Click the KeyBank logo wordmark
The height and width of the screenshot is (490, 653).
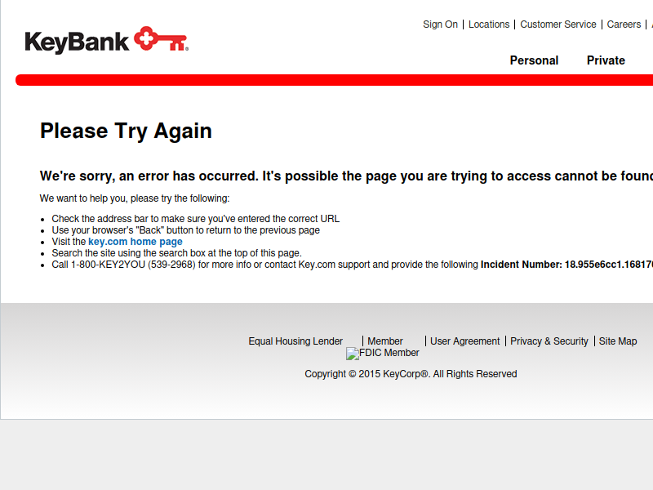(77, 42)
